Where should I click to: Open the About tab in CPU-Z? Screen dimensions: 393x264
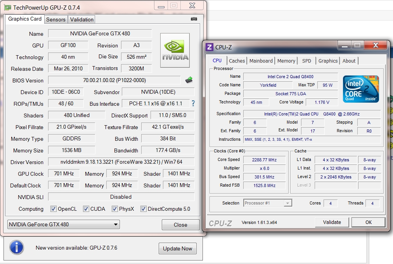click(x=349, y=61)
